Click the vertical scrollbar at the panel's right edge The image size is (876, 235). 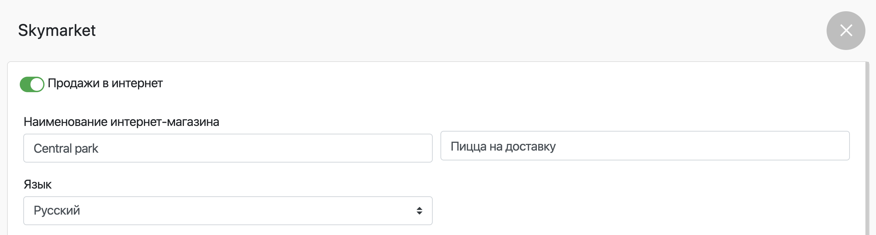pyautogui.click(x=867, y=148)
